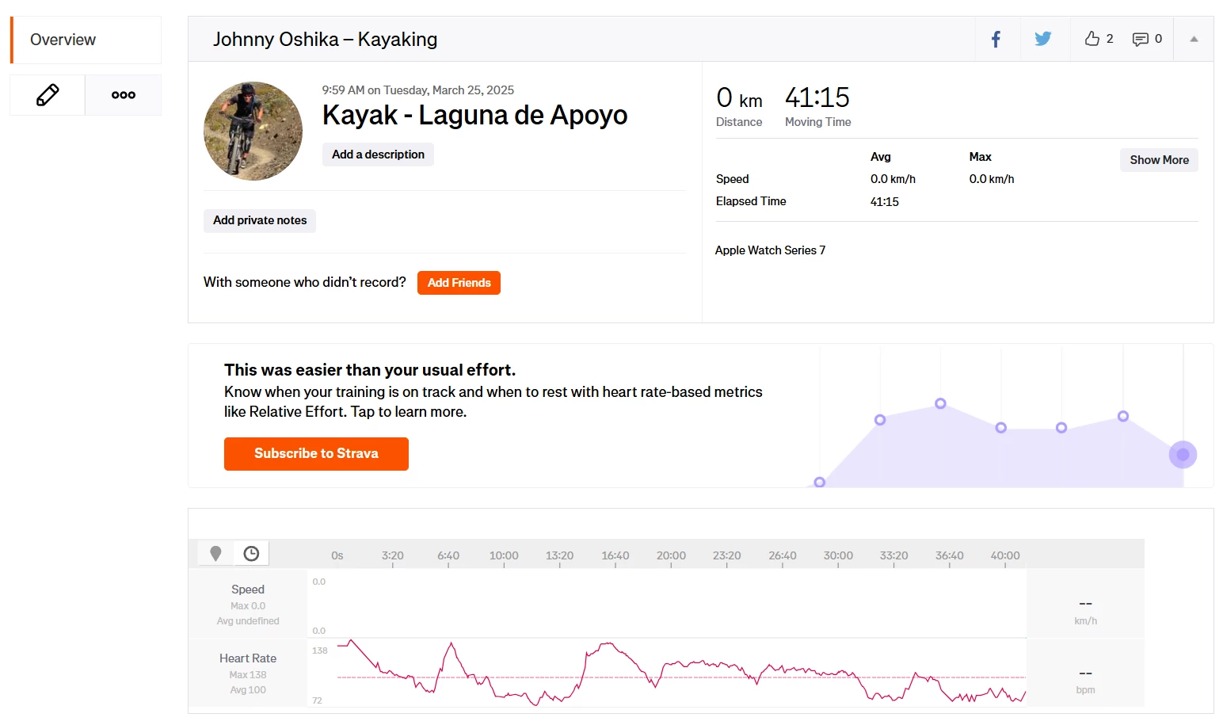Click Add private notes button

pos(260,220)
